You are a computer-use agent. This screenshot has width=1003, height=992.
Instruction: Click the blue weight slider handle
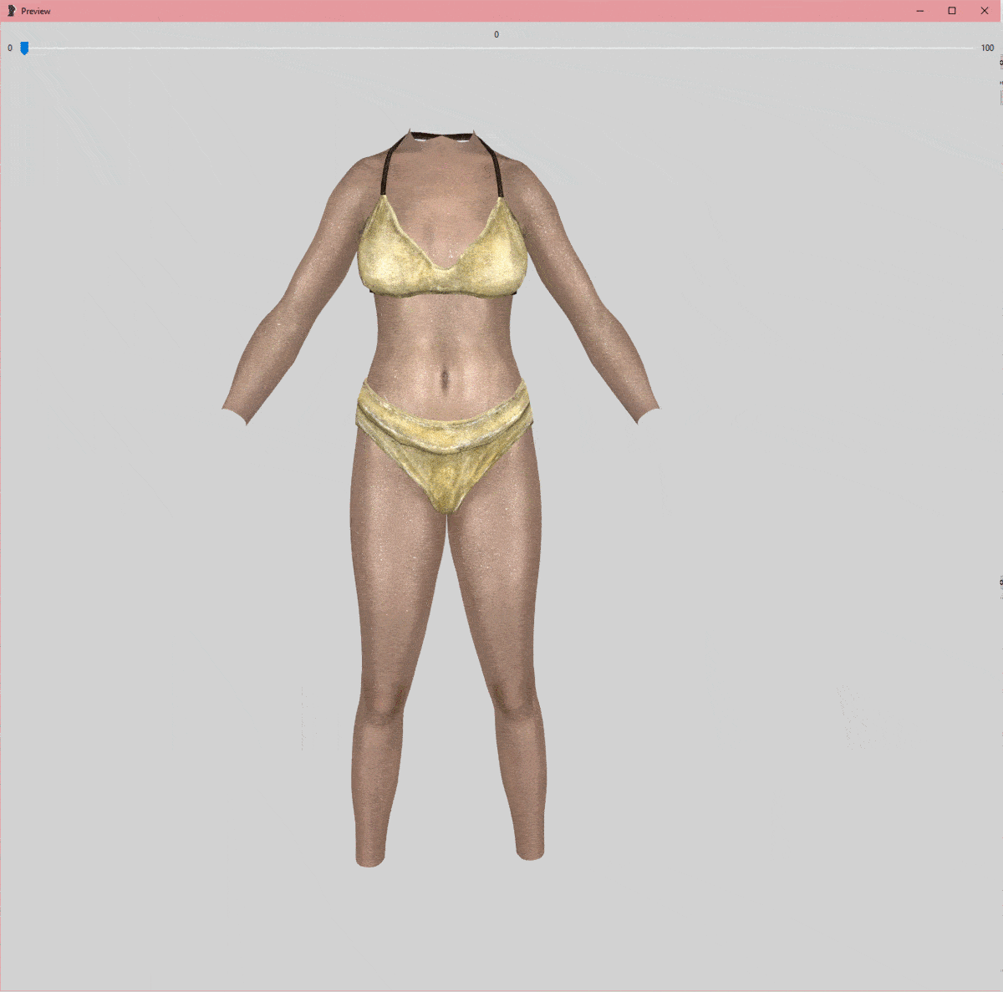(24, 48)
